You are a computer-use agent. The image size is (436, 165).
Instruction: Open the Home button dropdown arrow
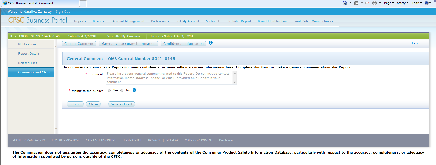350,3
